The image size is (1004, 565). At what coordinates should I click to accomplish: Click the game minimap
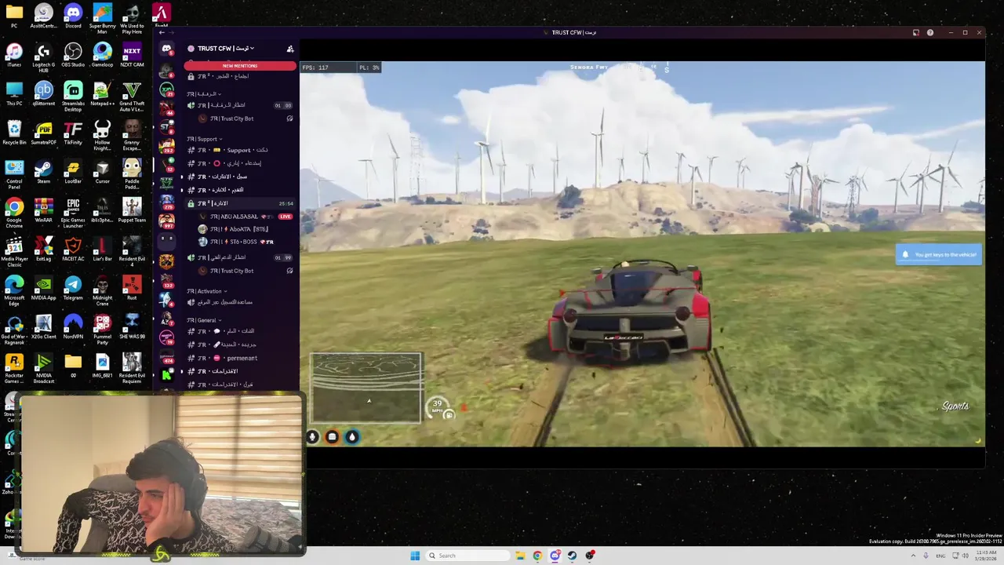tap(366, 388)
